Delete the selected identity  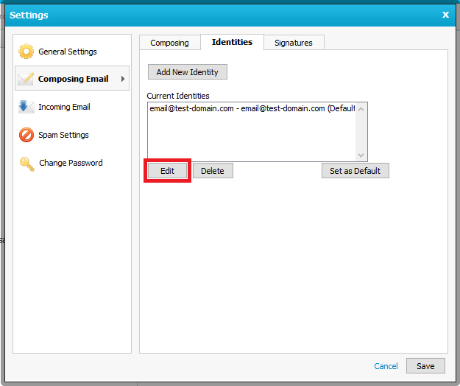tap(213, 171)
